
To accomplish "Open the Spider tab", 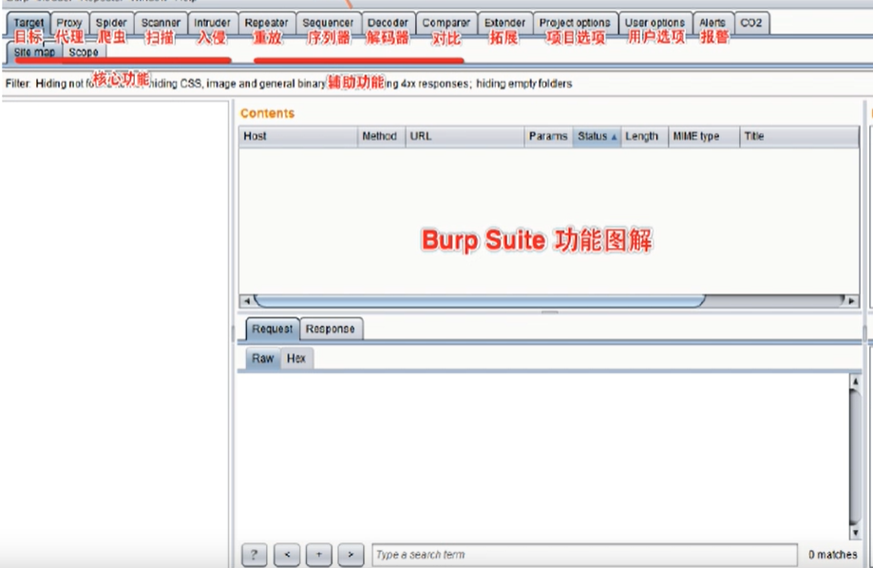I will [x=111, y=23].
